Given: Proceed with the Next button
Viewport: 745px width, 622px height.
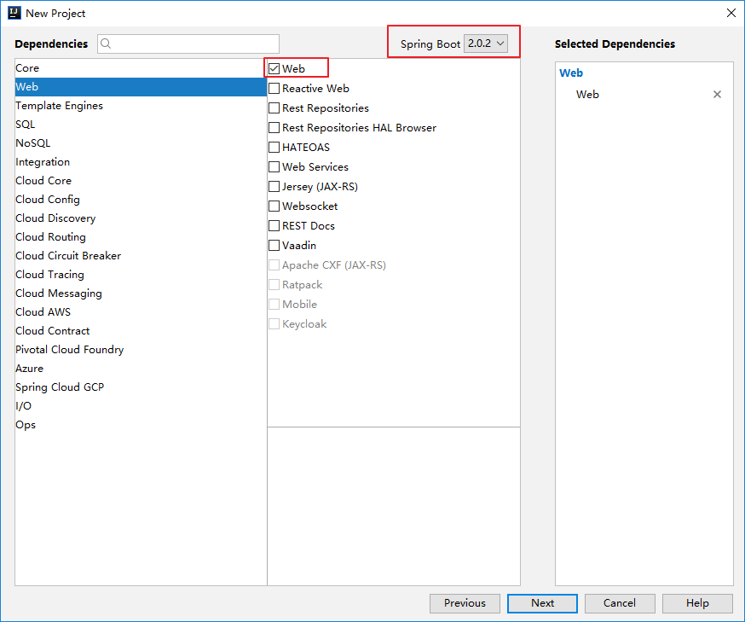Looking at the screenshot, I should pos(542,603).
